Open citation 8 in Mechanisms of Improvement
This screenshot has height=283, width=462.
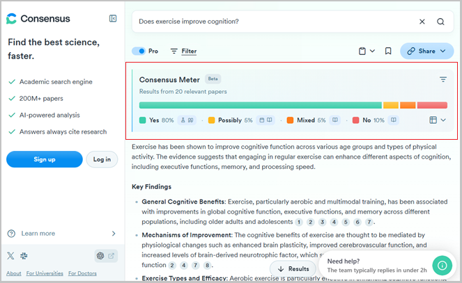pyautogui.click(x=207, y=266)
